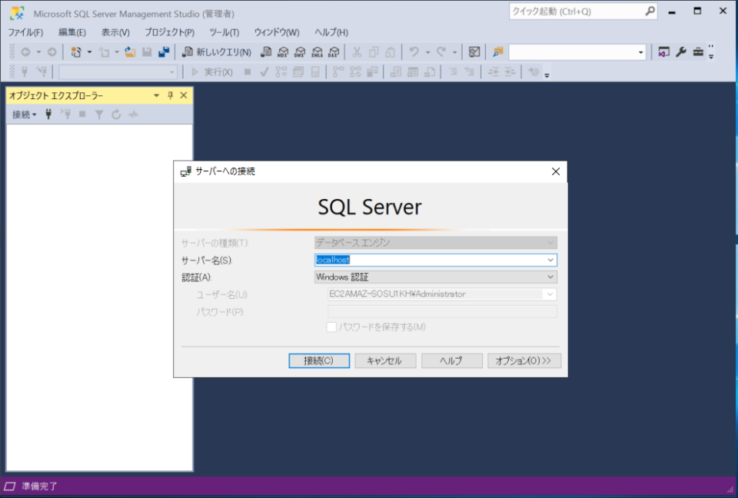Screen dimensions: 738x498
Task: Click the Cut icon on the standard toolbar
Action: tap(356, 51)
